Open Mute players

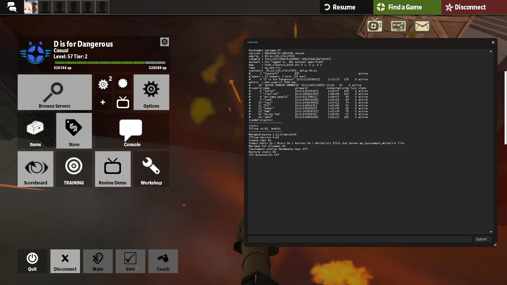click(x=98, y=261)
